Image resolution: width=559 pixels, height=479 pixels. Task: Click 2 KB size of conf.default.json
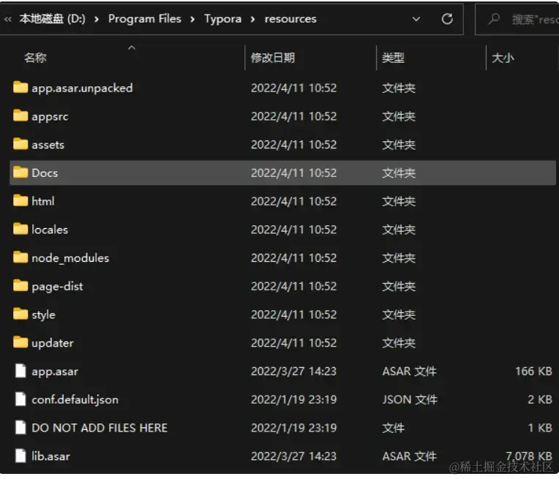[540, 399]
